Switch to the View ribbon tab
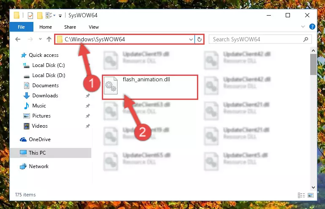This screenshot has height=209, width=325. tap(94, 27)
